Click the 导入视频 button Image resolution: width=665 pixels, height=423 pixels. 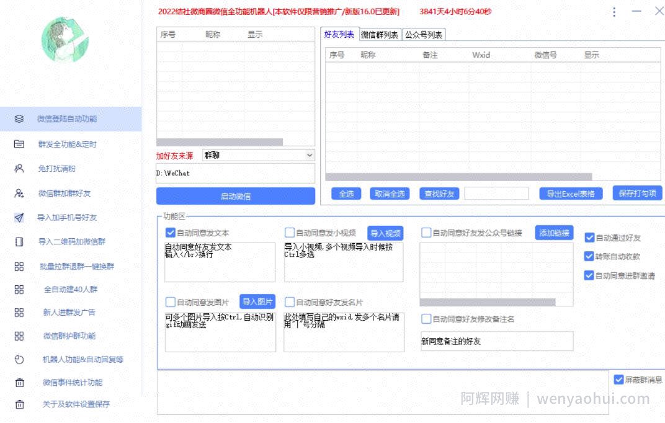(x=385, y=233)
